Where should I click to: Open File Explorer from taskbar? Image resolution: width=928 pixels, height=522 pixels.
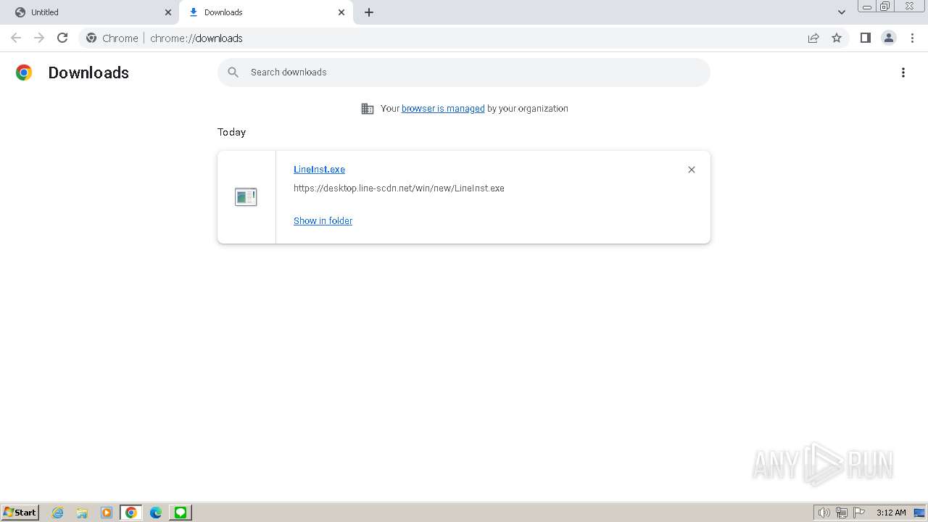(82, 513)
